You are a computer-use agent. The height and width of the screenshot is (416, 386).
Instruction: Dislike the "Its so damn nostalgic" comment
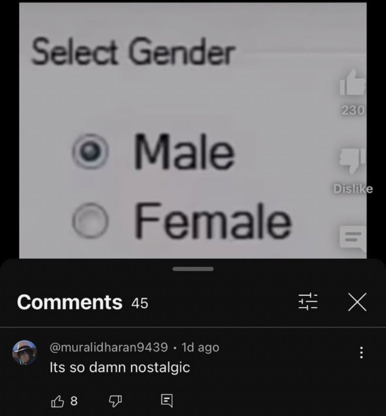click(x=115, y=401)
